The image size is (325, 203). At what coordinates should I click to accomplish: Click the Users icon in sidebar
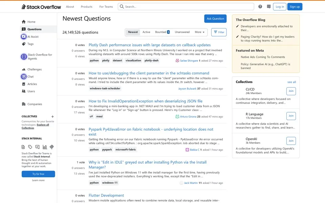point(24,91)
